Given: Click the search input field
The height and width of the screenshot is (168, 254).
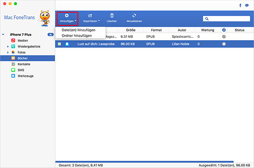Looking at the screenshot, I should click(226, 19).
